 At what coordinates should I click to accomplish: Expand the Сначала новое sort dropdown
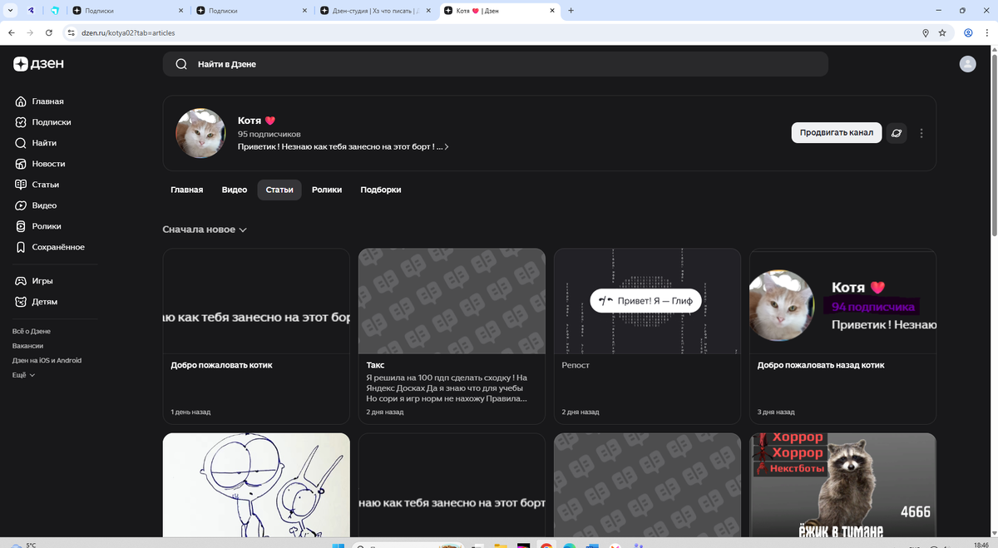205,230
